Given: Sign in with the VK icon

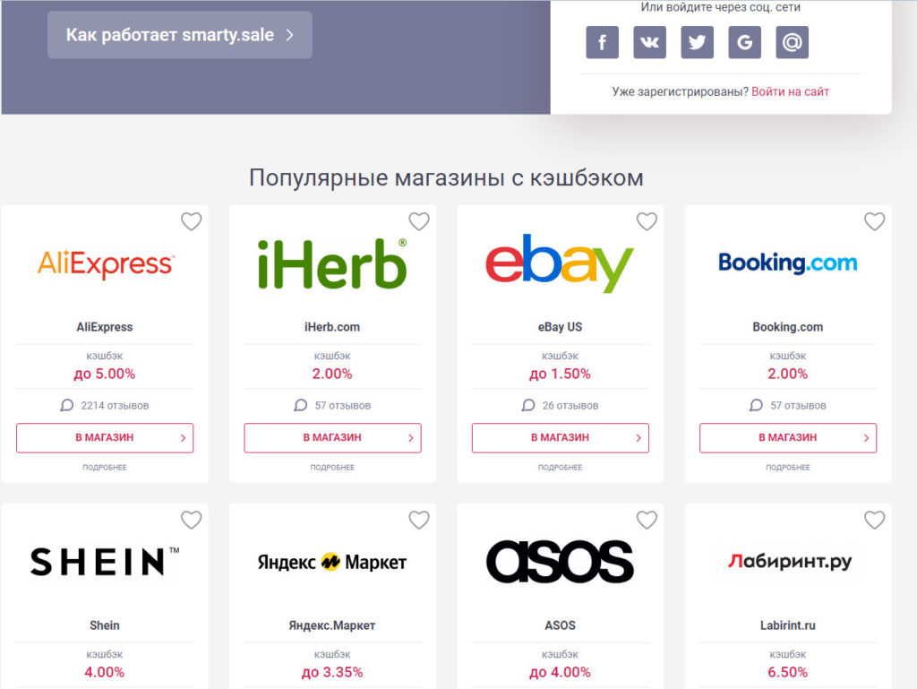Looking at the screenshot, I should tap(649, 42).
